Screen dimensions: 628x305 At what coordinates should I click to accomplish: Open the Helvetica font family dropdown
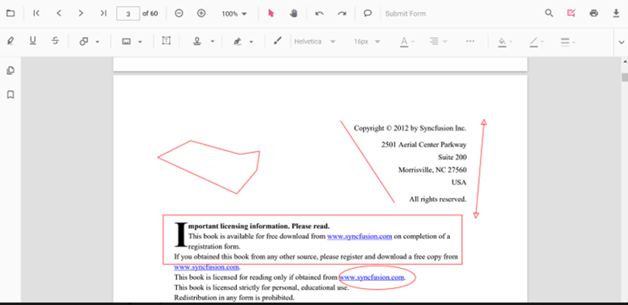[315, 41]
